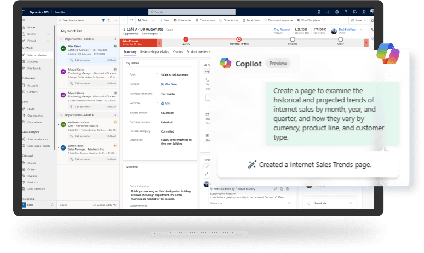This screenshot has width=424, height=253.
Task: Select the Develop stage circle in process bar
Action: tap(239, 39)
